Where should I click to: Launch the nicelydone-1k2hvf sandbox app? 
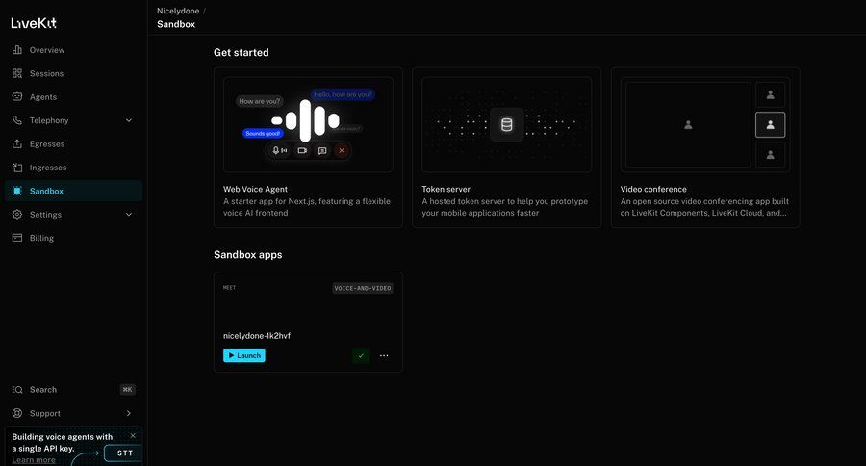244,355
